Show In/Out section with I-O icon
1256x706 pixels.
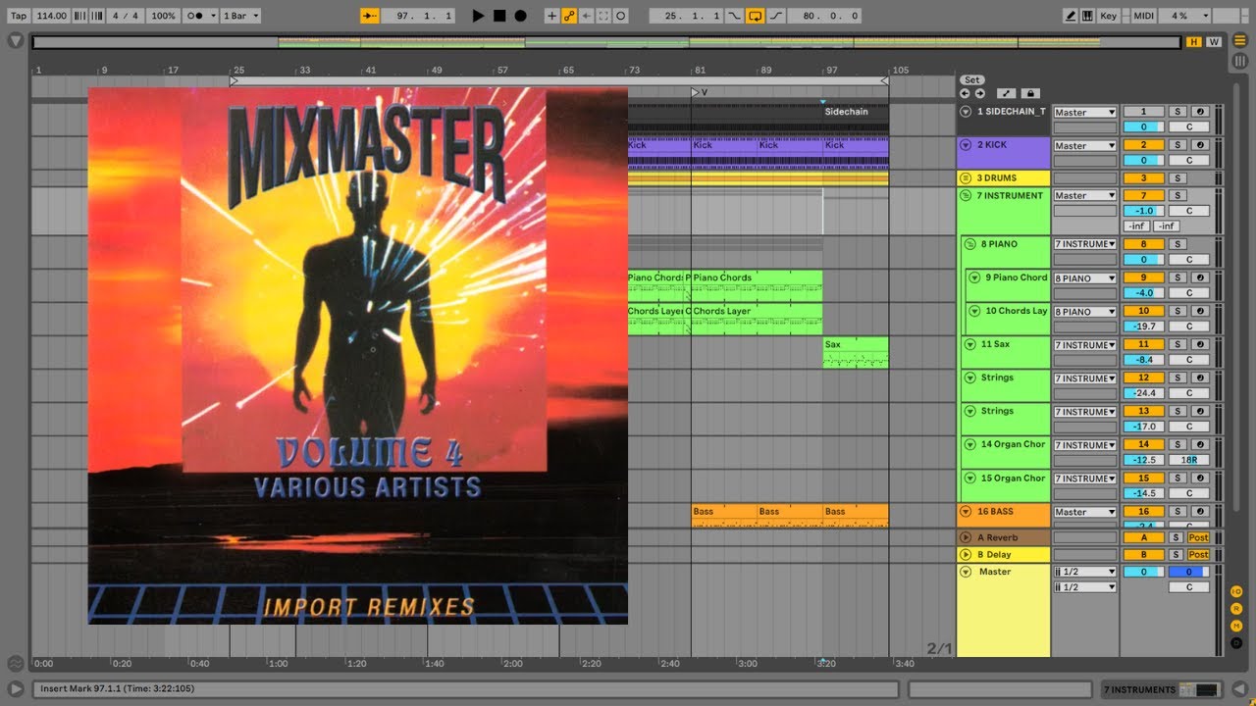pos(1236,591)
